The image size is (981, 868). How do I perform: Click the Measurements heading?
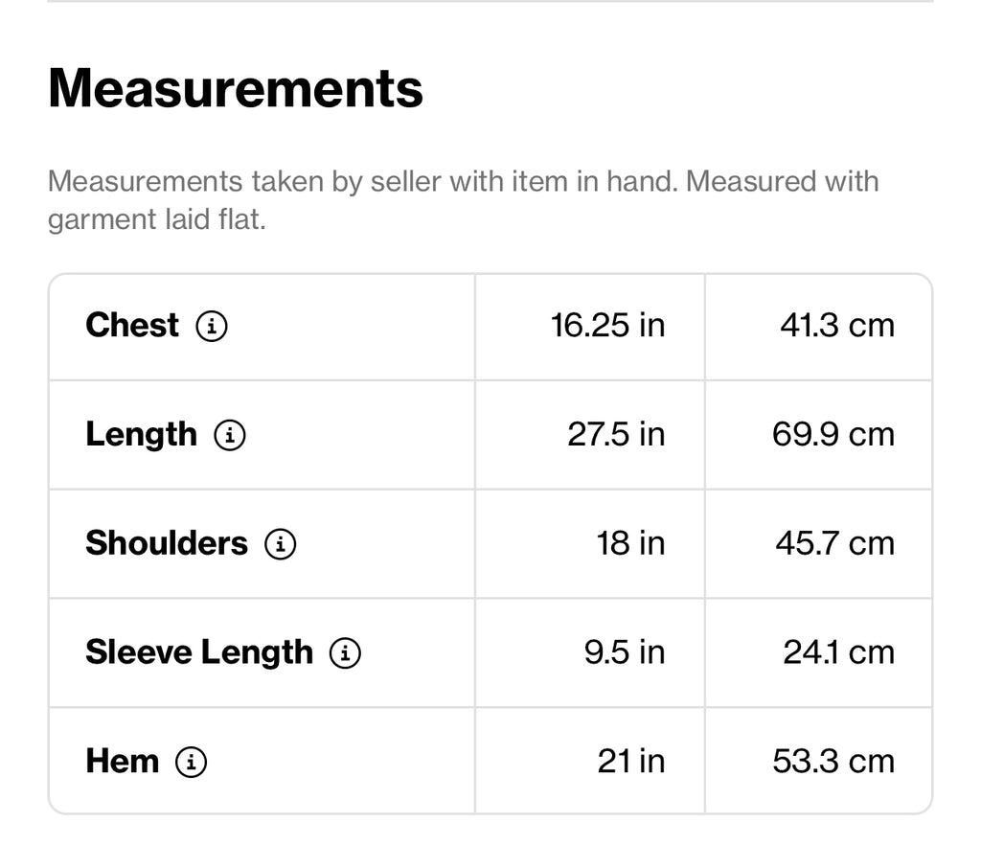click(236, 88)
